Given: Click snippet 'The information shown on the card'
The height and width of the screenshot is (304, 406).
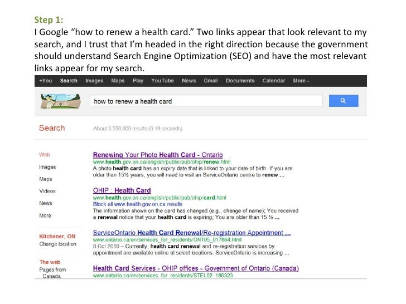Looking at the screenshot, I should [196, 214].
